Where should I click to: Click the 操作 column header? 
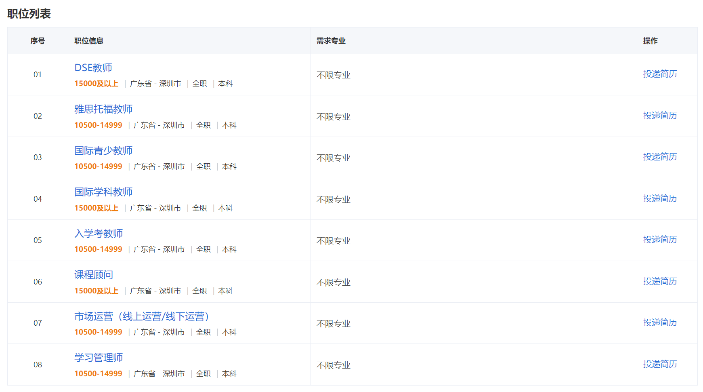tap(650, 41)
